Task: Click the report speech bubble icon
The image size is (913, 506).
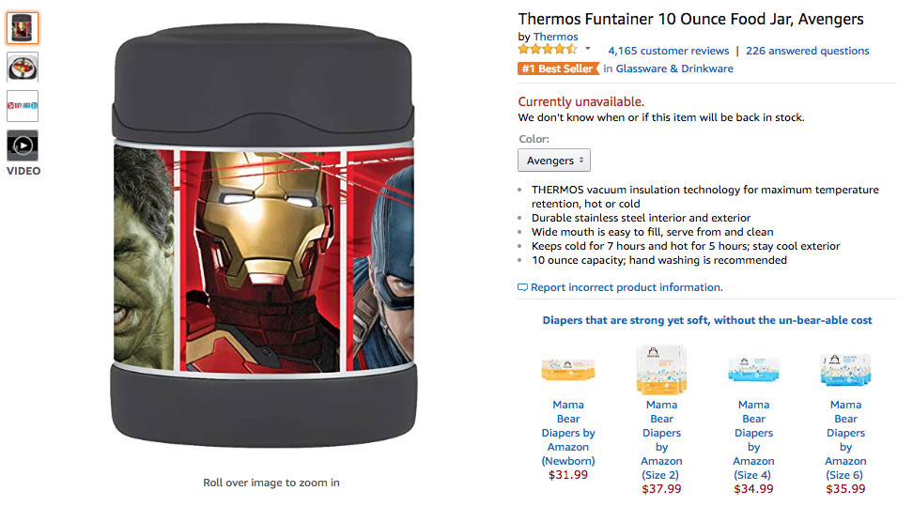Action: [523, 287]
